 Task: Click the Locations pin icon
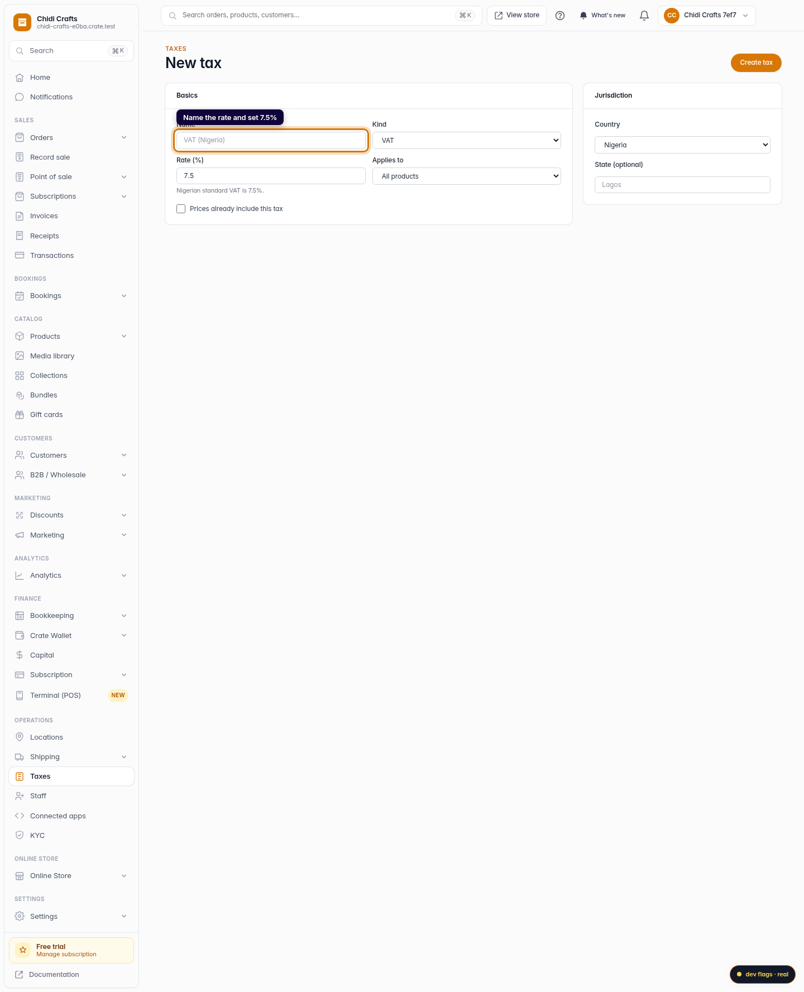pyautogui.click(x=20, y=737)
